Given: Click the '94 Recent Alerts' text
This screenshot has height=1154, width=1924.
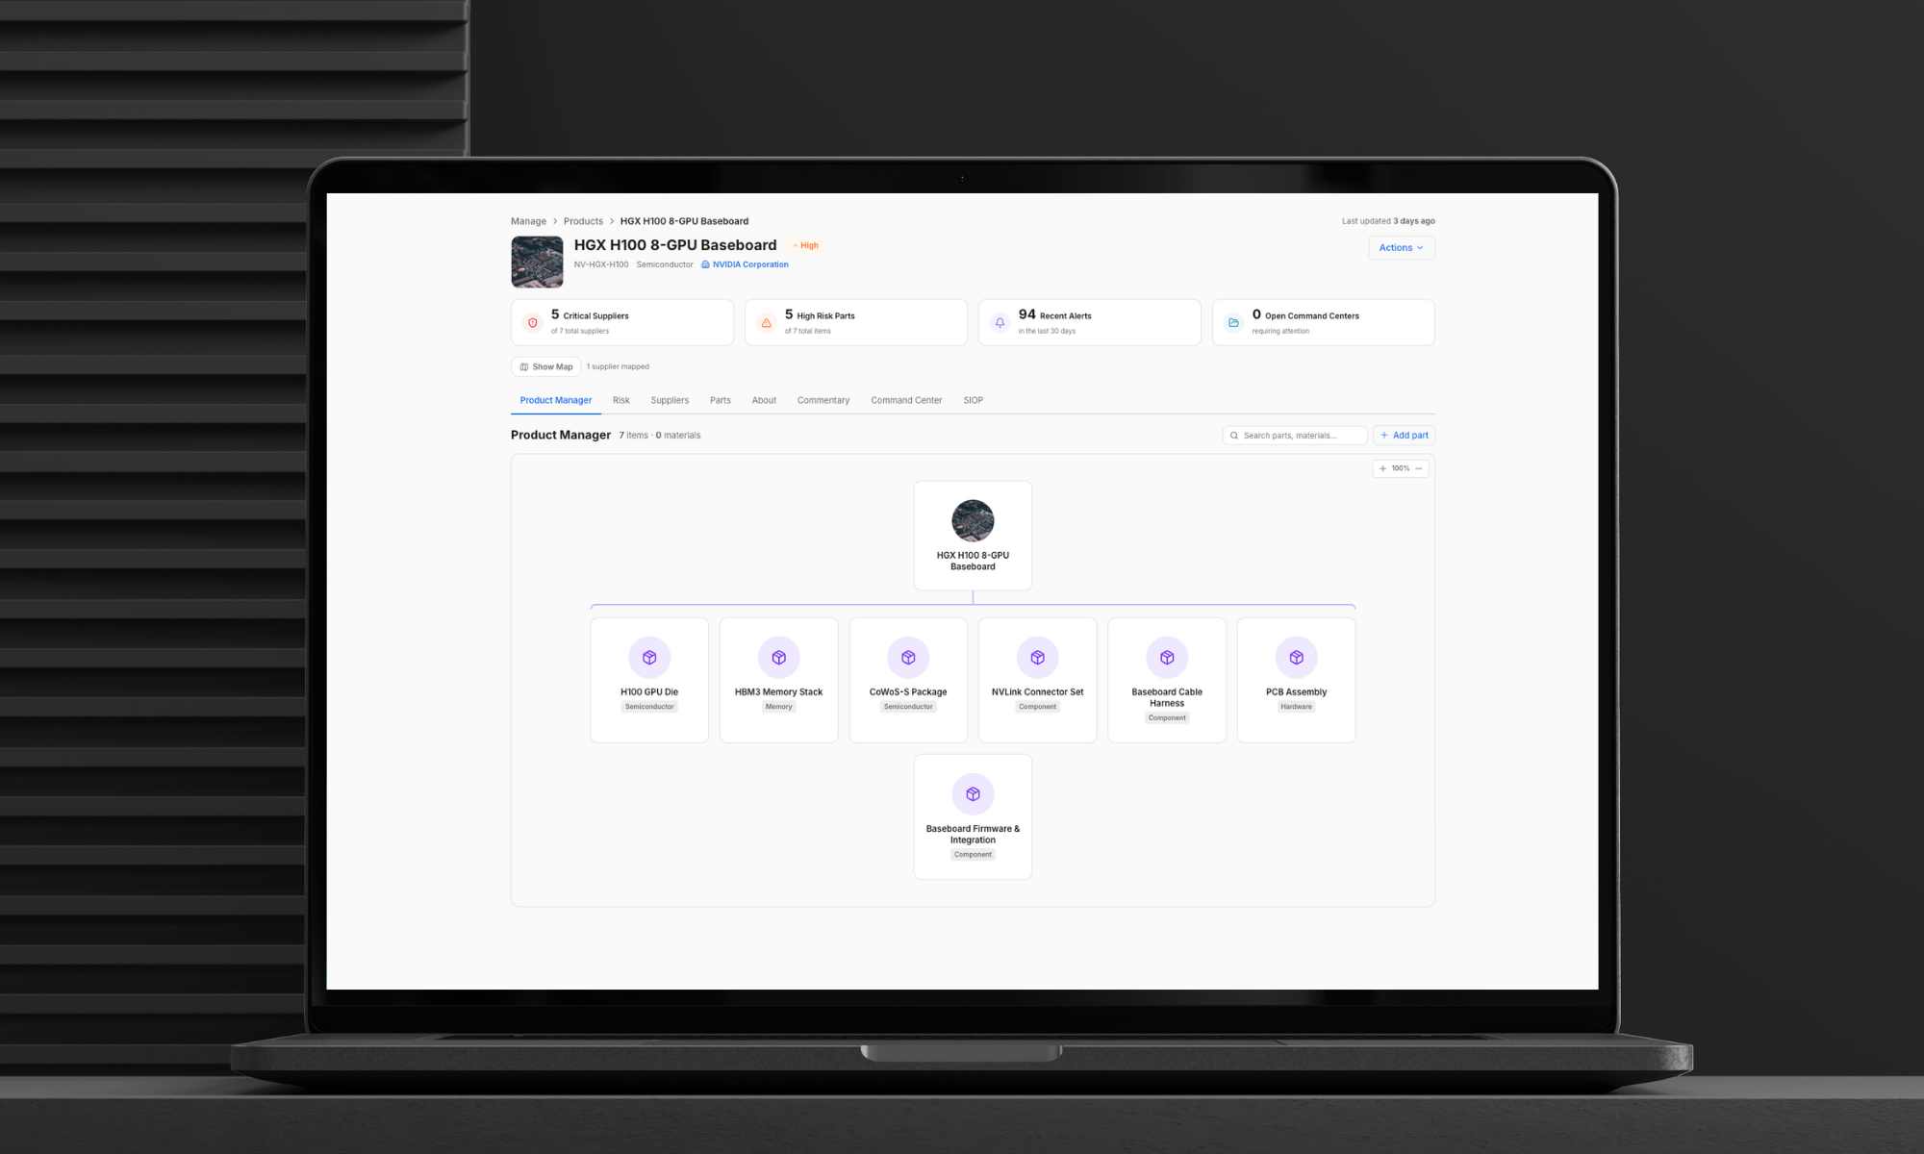Looking at the screenshot, I should tap(1055, 315).
